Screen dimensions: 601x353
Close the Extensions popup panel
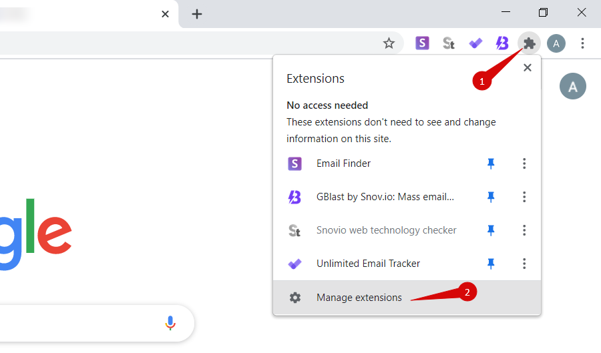(528, 68)
